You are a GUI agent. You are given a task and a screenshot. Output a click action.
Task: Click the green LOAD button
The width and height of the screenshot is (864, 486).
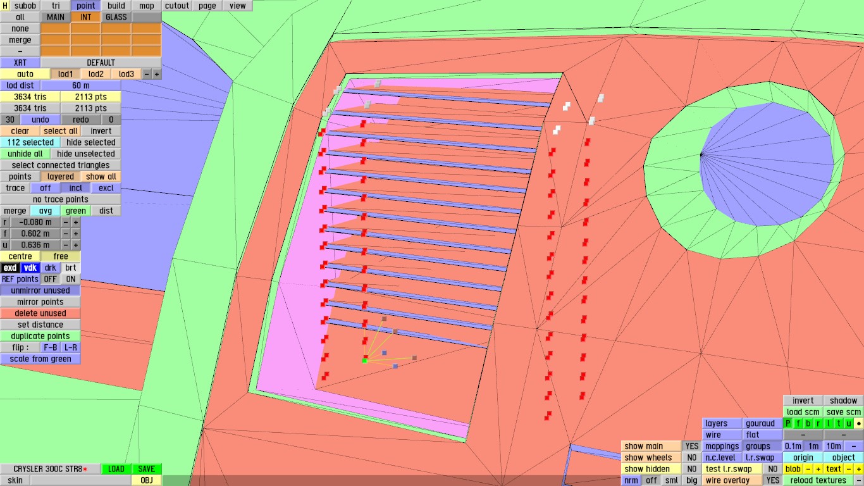point(116,469)
